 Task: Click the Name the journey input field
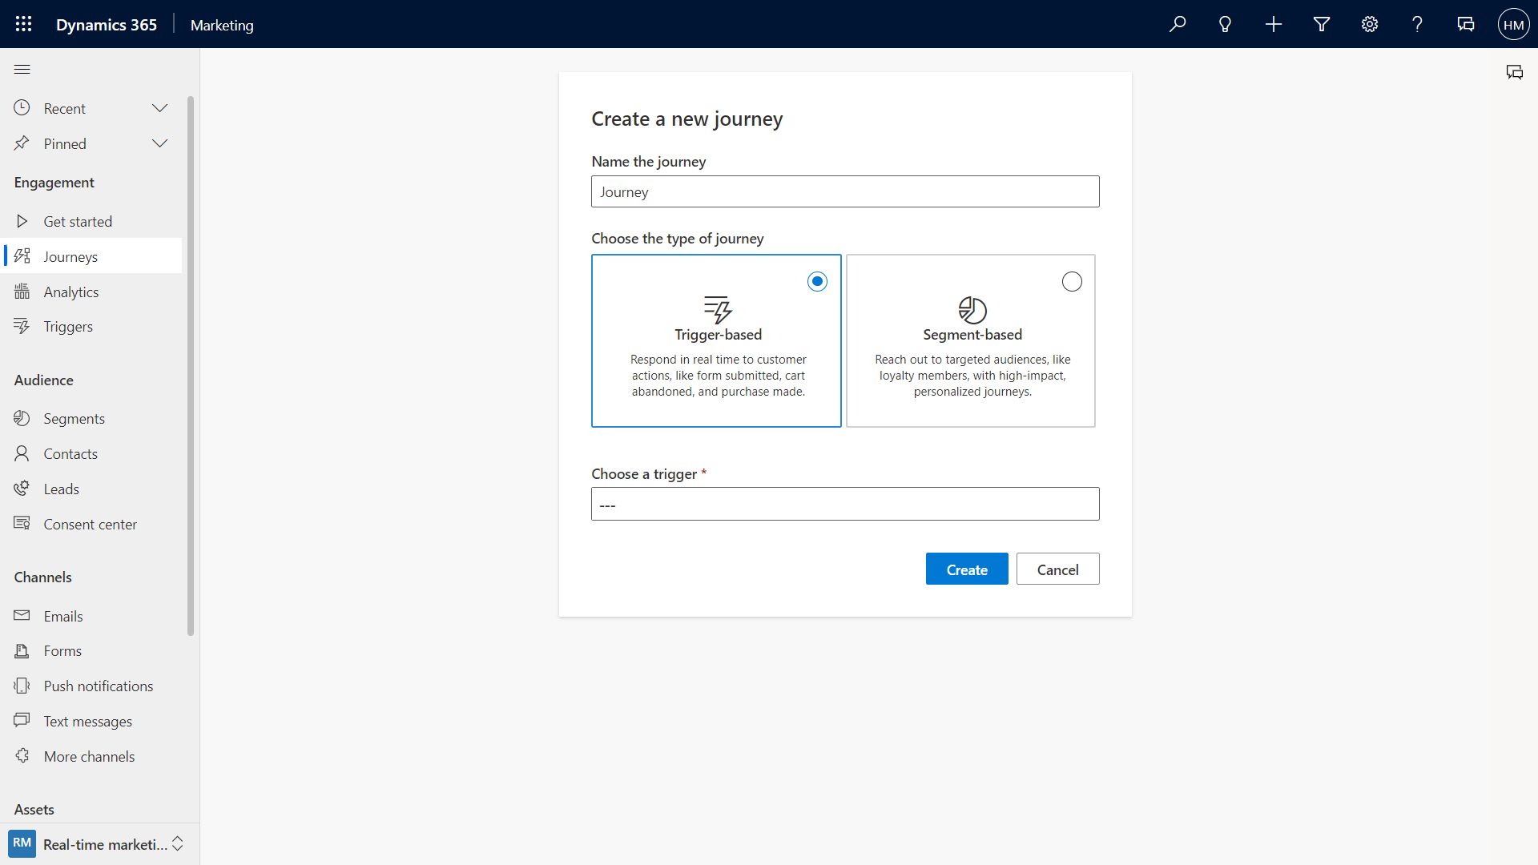click(845, 191)
